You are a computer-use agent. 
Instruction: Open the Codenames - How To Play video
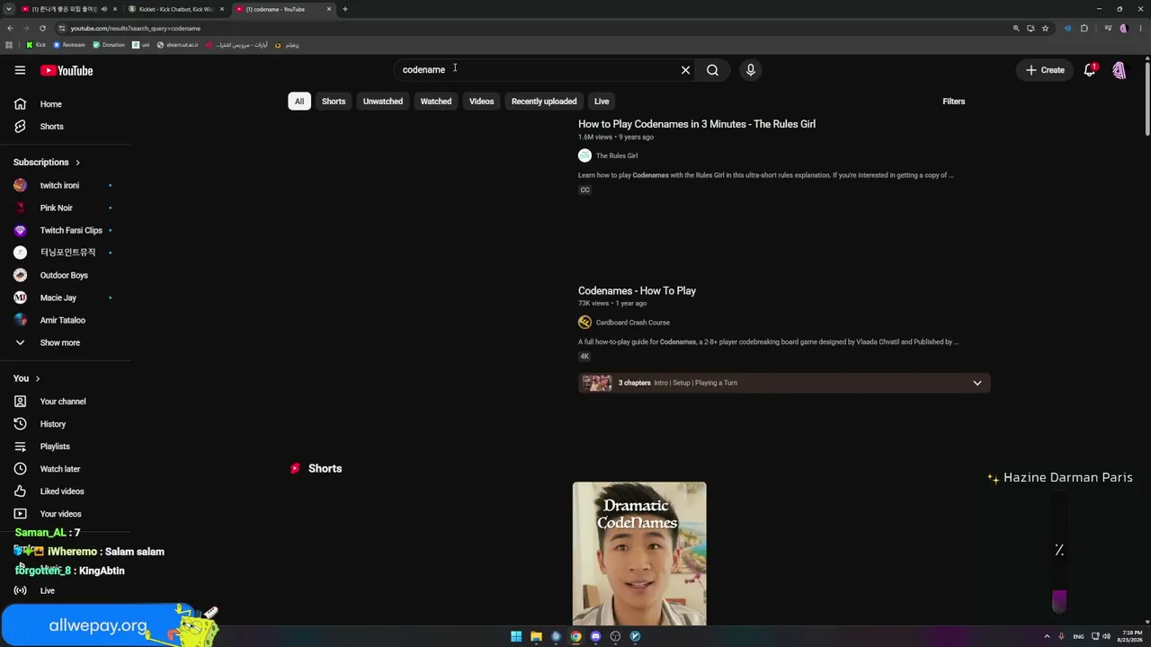[x=637, y=291]
